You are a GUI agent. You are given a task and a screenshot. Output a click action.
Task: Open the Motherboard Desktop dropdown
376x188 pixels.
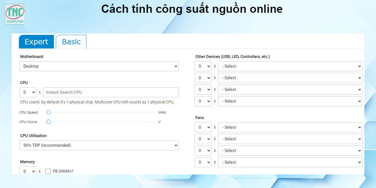click(99, 66)
